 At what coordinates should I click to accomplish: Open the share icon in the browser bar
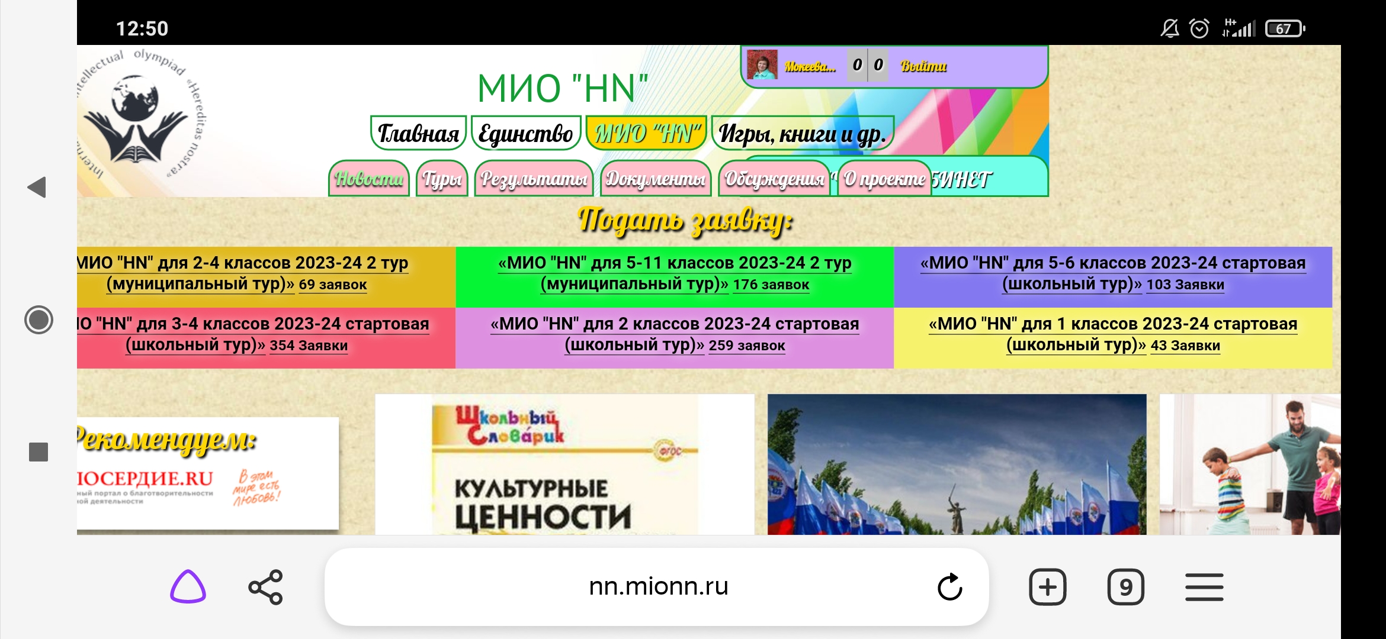[x=265, y=587]
